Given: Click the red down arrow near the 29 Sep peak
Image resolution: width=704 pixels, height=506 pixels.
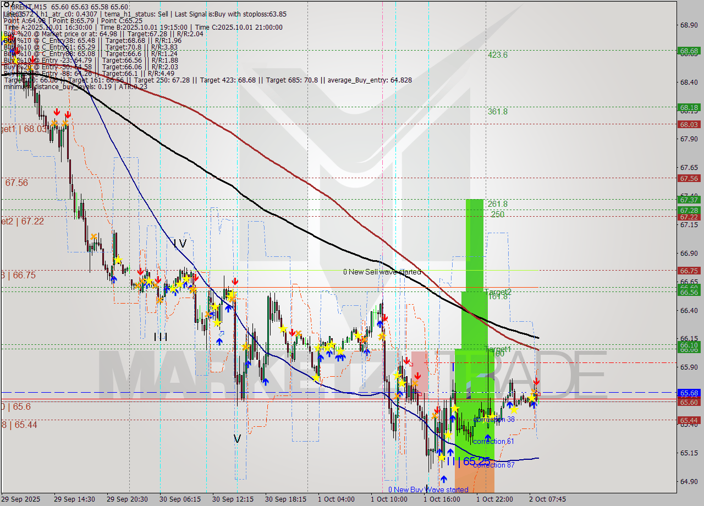Looking at the screenshot, I should [x=57, y=112].
